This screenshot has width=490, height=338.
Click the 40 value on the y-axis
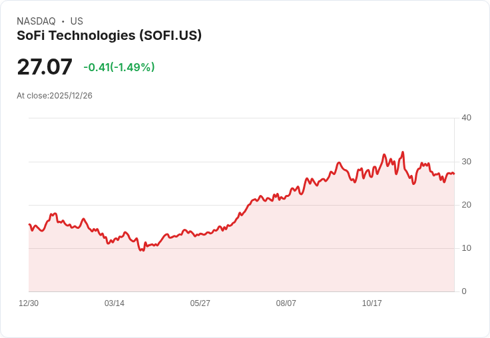click(x=466, y=118)
